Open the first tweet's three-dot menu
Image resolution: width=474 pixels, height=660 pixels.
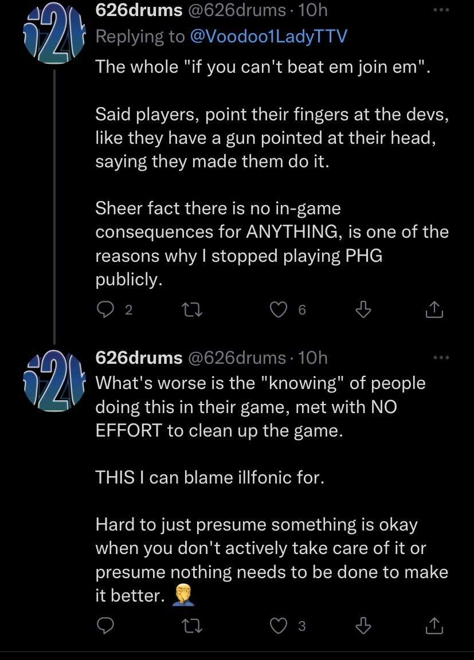click(441, 11)
